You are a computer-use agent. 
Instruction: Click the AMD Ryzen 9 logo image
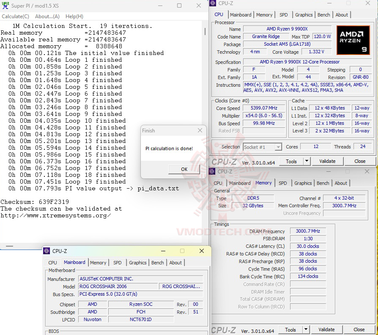pyautogui.click(x=353, y=40)
